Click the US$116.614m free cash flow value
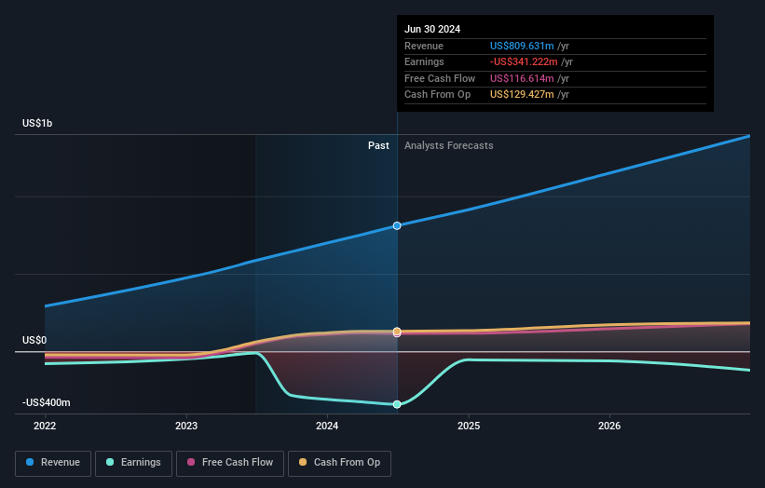This screenshot has height=488, width=765. [522, 78]
